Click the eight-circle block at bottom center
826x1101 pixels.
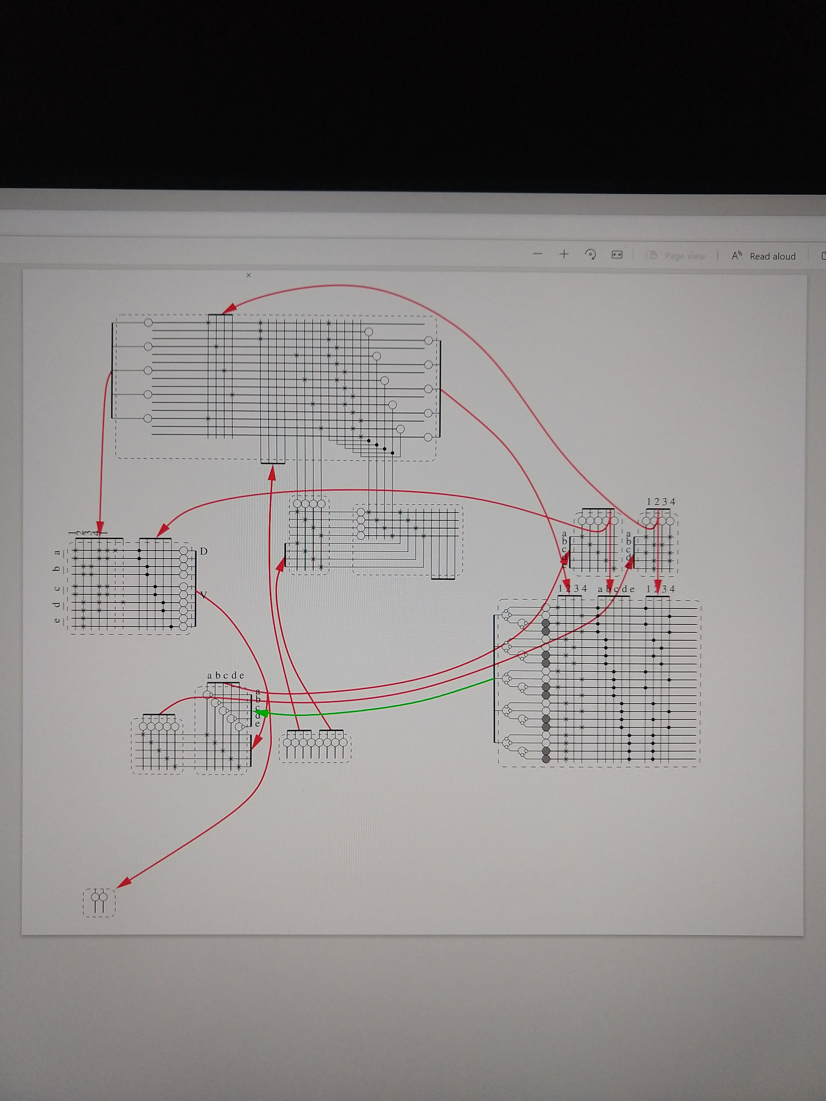pyautogui.click(x=315, y=747)
